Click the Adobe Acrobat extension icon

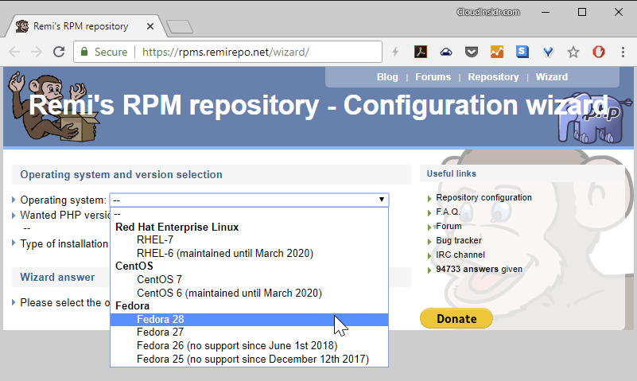coord(421,52)
